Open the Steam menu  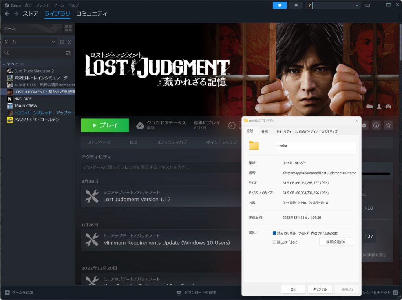click(13, 5)
